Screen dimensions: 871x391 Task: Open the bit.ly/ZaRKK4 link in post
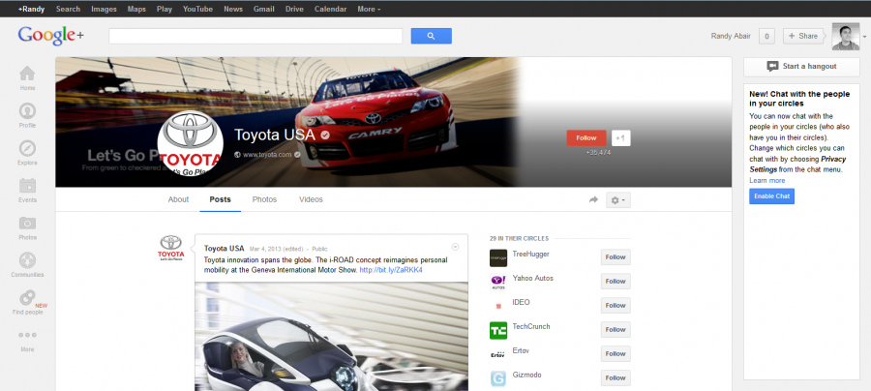point(391,270)
